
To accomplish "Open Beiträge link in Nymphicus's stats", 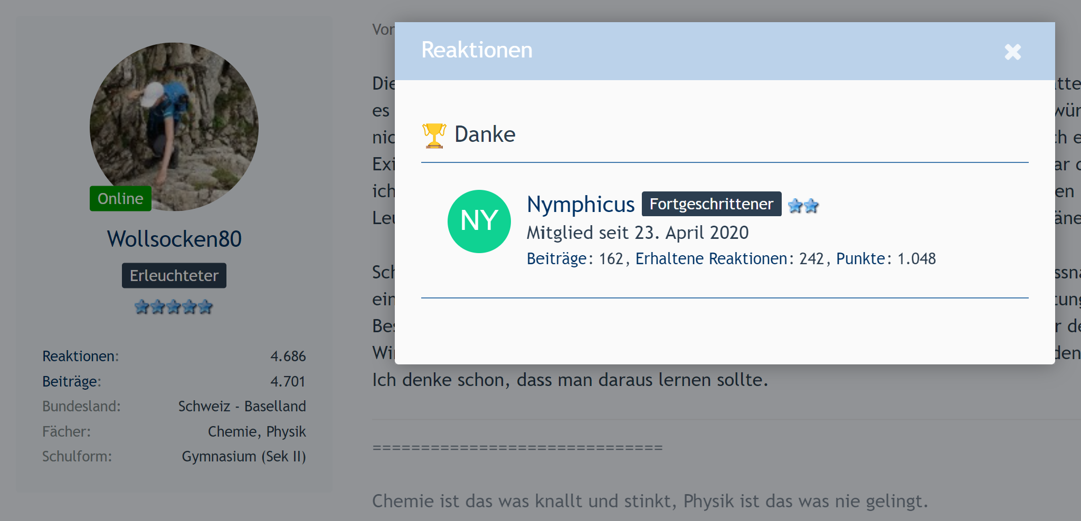I will point(556,259).
